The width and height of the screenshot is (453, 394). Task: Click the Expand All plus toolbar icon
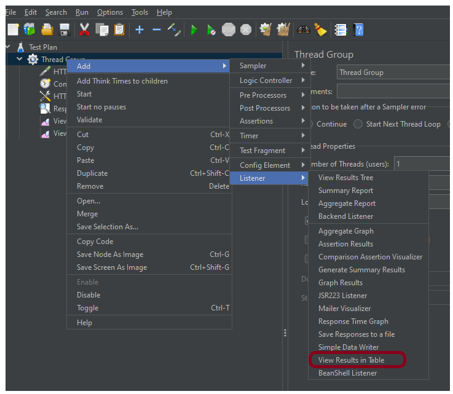click(x=140, y=30)
